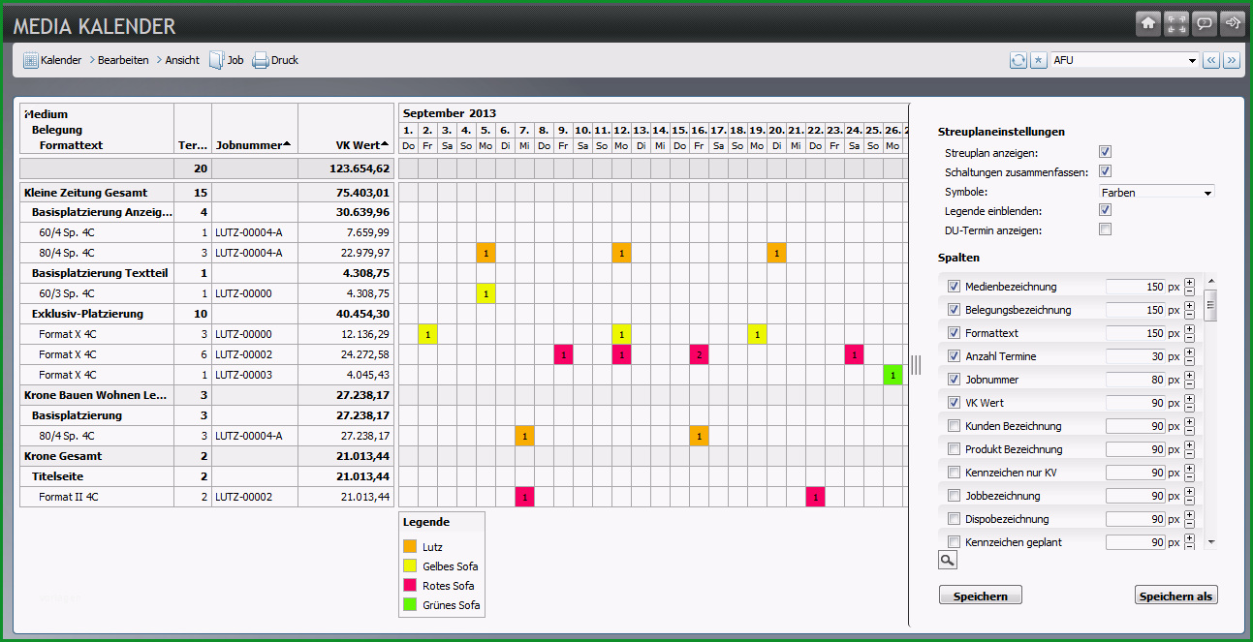Click the magnifier icon below column list
1253x642 pixels.
(948, 560)
